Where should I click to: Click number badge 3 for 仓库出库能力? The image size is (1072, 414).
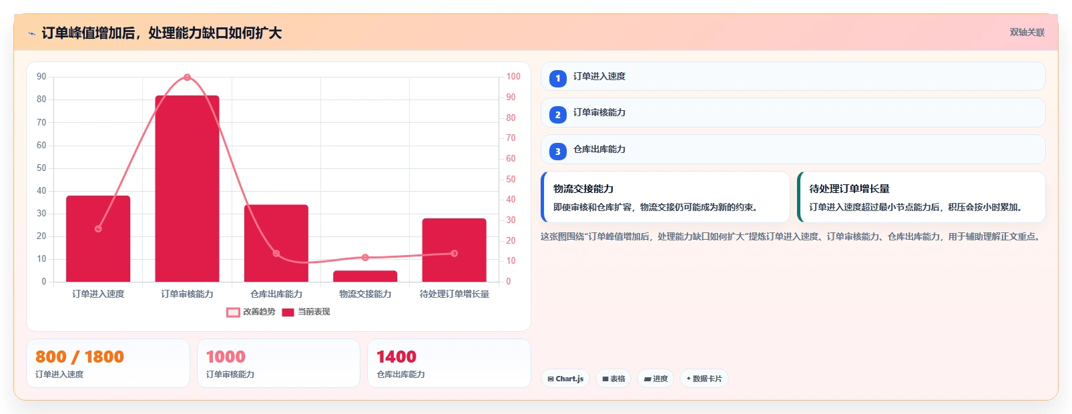point(558,151)
